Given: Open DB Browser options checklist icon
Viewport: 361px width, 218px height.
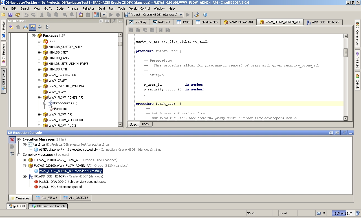Looking at the screenshot, I should coord(48,27).
